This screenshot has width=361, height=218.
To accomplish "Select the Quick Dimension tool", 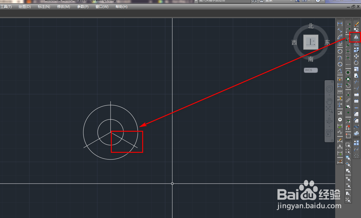I will click(340, 79).
